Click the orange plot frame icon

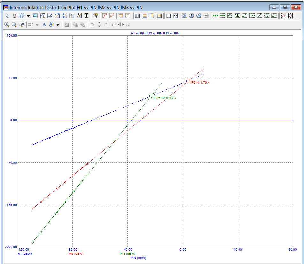pyautogui.click(x=121, y=16)
